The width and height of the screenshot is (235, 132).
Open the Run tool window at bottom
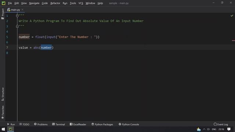11,124
